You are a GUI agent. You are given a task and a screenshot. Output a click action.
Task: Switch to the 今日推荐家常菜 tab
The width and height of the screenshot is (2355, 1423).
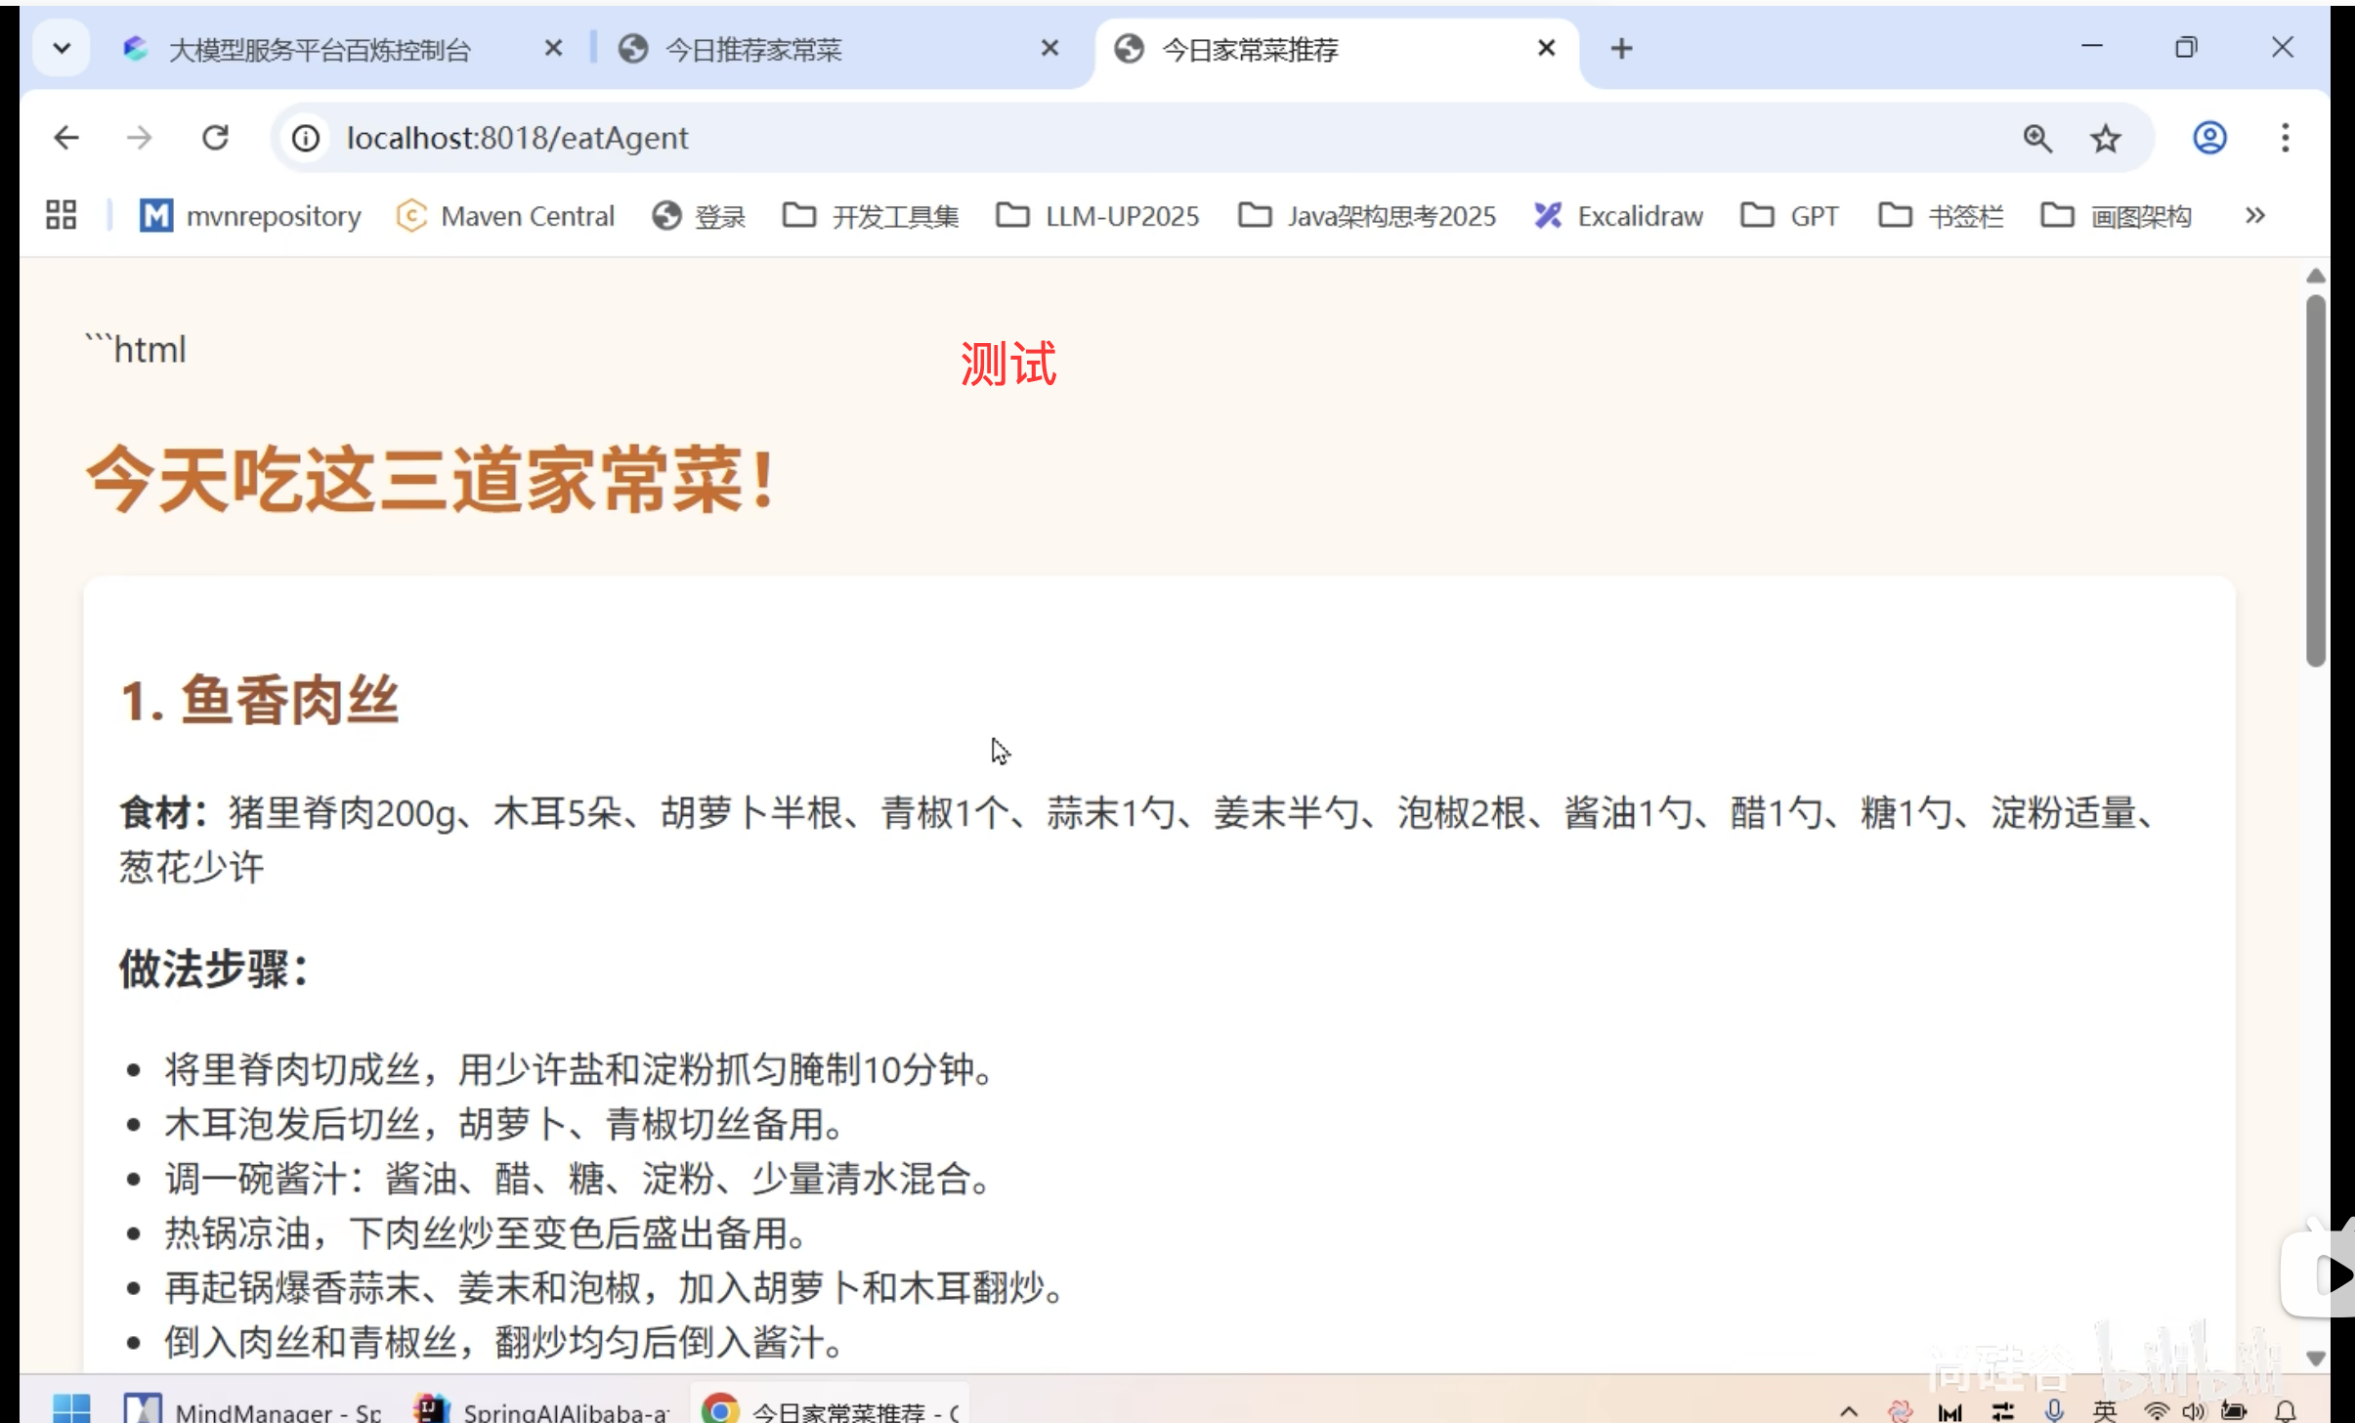752,49
